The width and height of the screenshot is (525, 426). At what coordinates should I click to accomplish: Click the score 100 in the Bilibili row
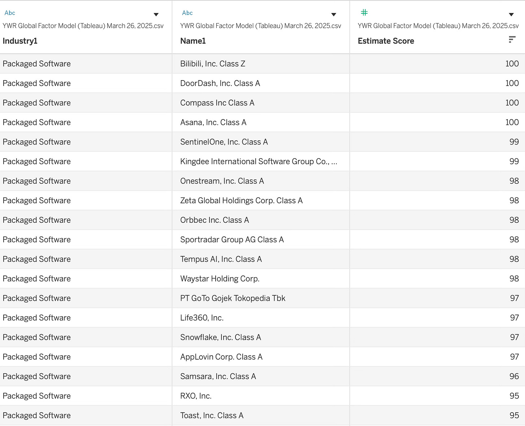[512, 64]
